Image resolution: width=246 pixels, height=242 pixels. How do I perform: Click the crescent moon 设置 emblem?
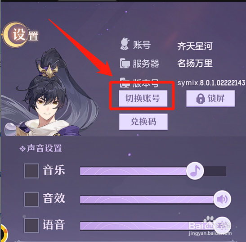click(x=16, y=35)
